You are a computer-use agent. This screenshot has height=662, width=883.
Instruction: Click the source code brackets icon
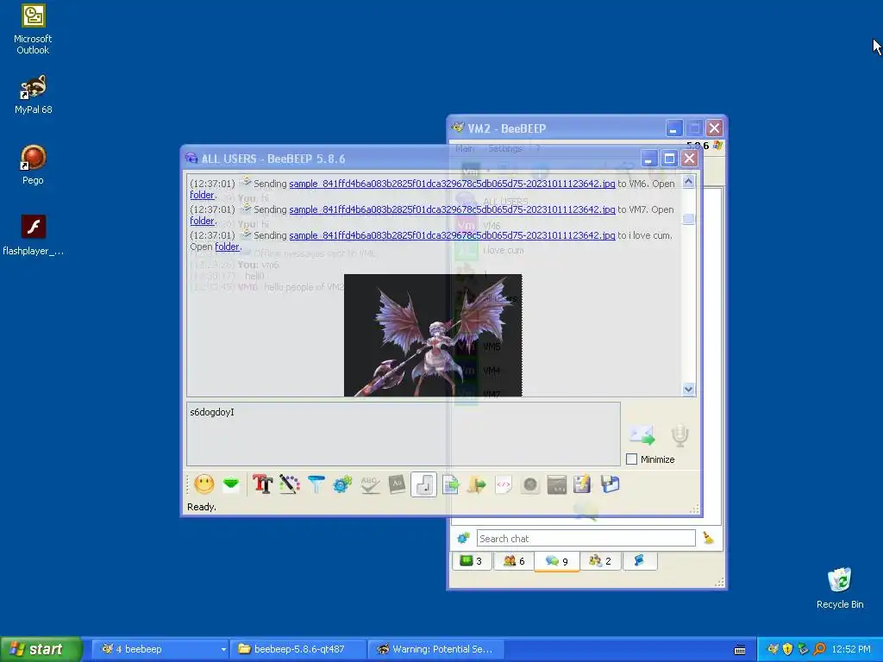504,484
